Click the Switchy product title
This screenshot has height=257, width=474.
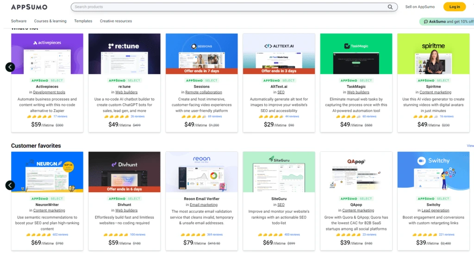433,205
